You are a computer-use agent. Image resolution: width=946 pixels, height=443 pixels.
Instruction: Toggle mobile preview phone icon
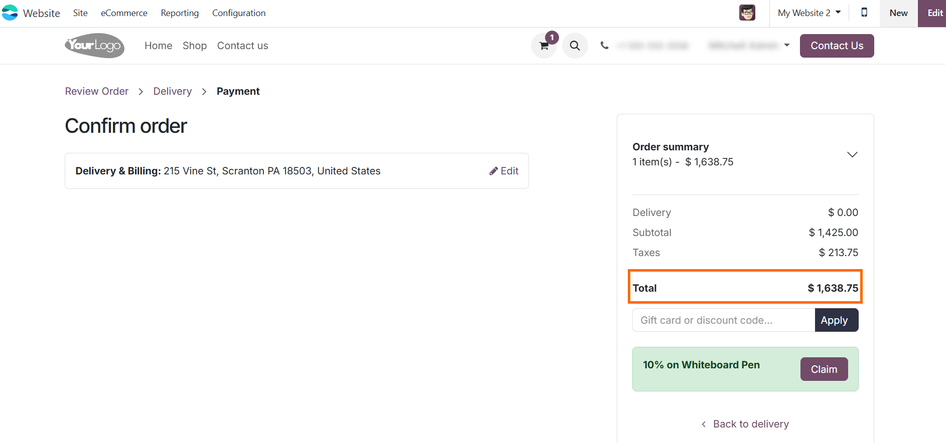(864, 13)
